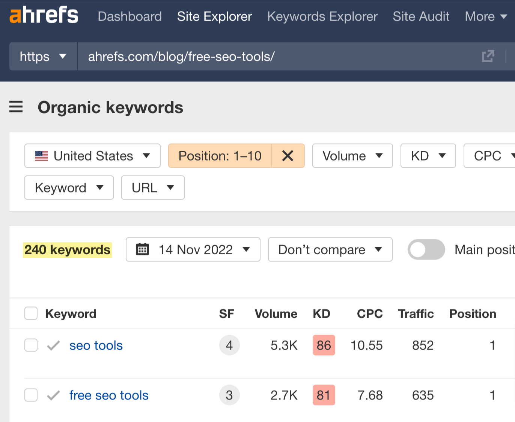The image size is (515, 422).
Task: Click the SF badge showing 3 for free seo tools
Action: (229, 395)
